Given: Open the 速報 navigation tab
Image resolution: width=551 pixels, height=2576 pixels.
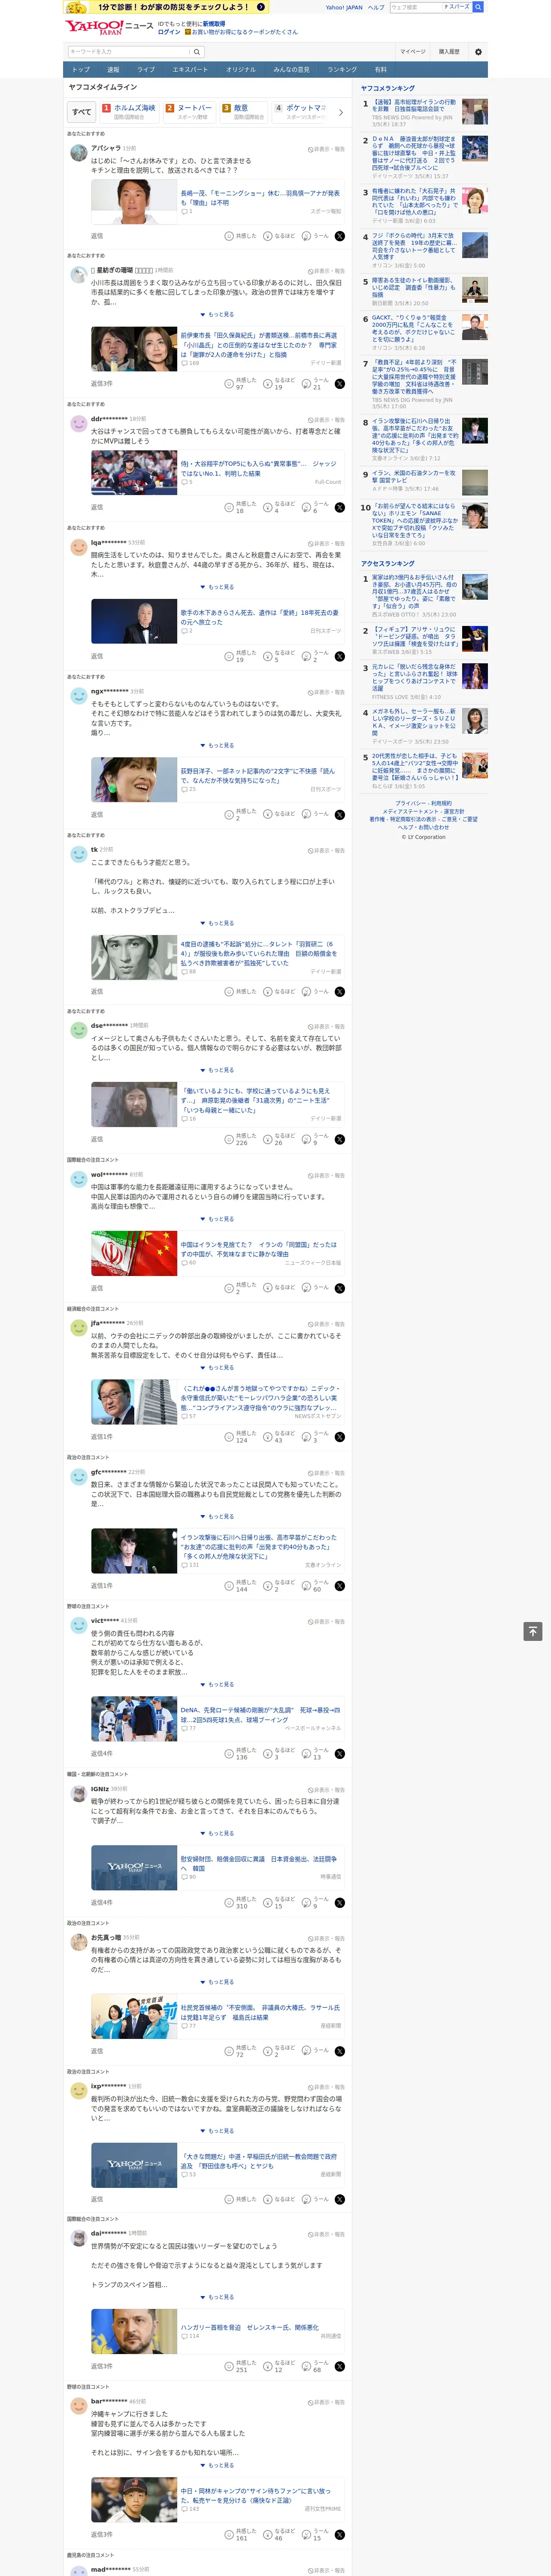Looking at the screenshot, I should [113, 70].
